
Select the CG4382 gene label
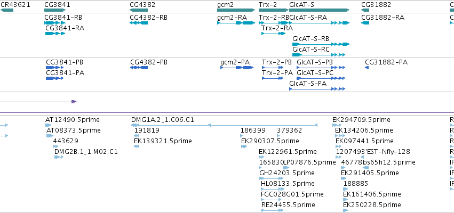[142, 5]
